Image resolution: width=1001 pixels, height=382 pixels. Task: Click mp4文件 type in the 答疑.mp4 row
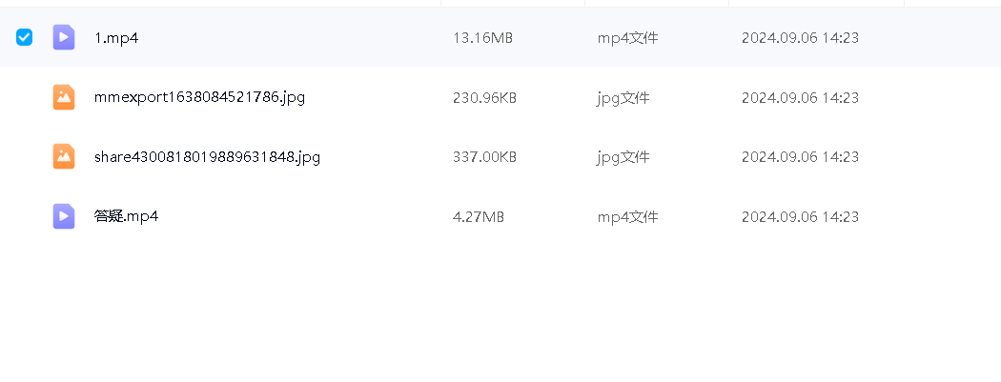tap(627, 217)
